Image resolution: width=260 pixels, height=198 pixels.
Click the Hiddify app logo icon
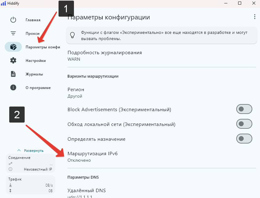[3, 3]
